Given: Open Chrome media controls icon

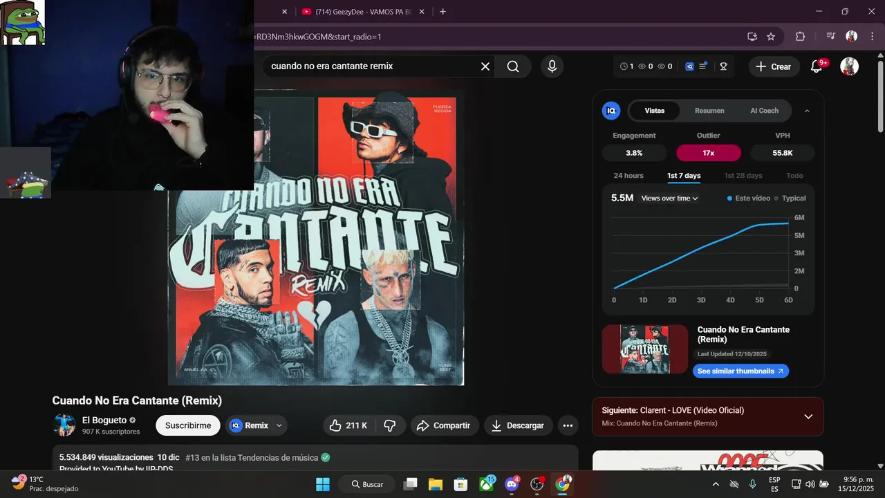Looking at the screenshot, I should click(831, 37).
